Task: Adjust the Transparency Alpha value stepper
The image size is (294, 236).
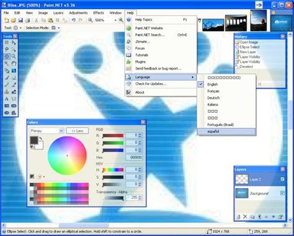Action: pyautogui.click(x=140, y=198)
